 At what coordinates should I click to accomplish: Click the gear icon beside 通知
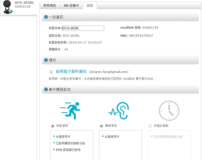46,60
